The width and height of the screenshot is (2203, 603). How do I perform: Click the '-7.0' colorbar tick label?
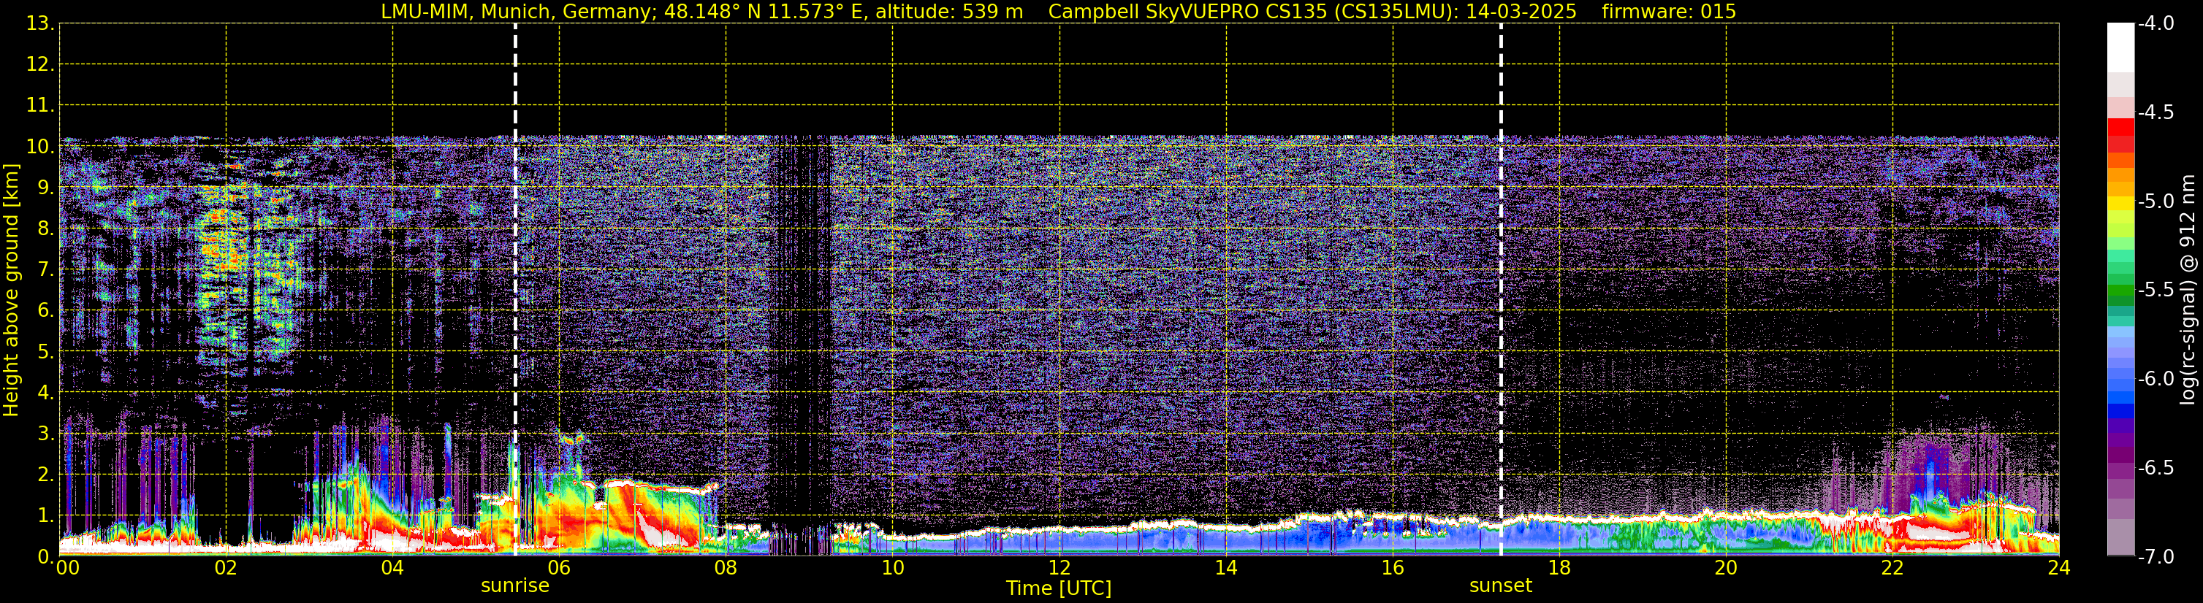click(x=2155, y=557)
